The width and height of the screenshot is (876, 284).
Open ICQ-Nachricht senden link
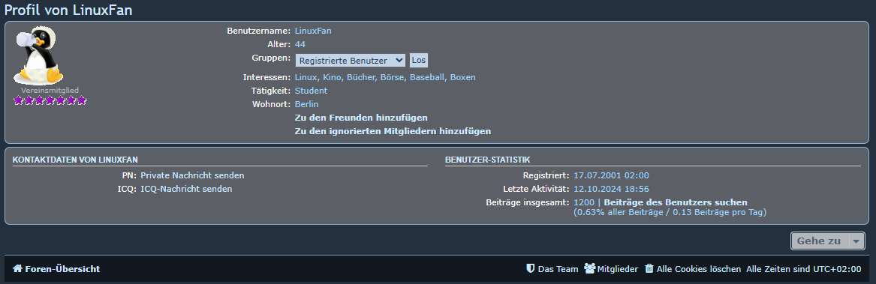click(186, 189)
